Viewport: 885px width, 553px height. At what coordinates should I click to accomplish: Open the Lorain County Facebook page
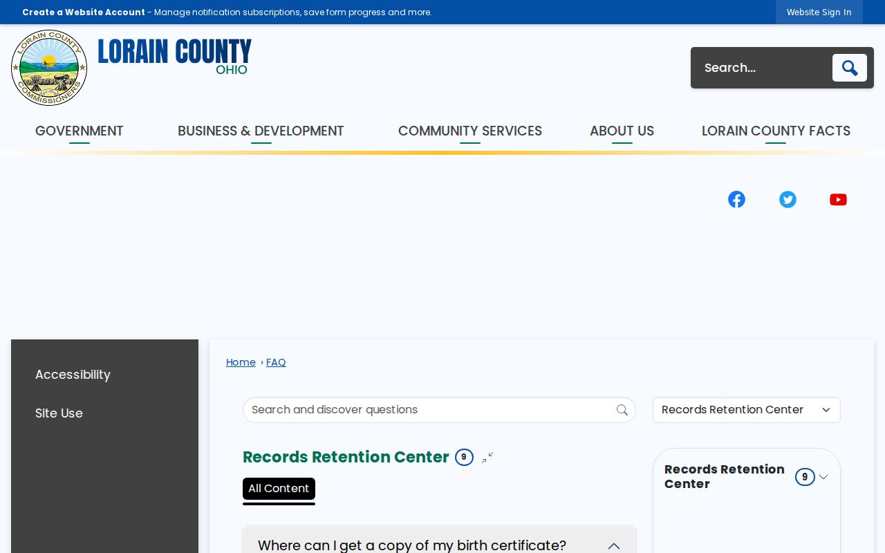tap(736, 200)
